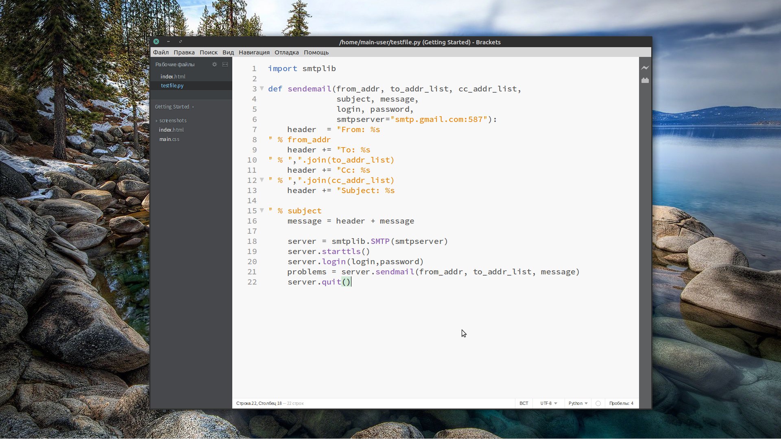
Task: Open the Навигация menu
Action: click(x=254, y=52)
